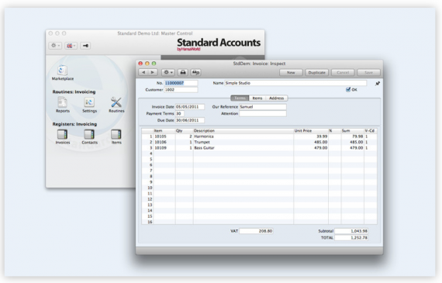Click the Payment Terms field
The width and height of the screenshot is (442, 283).
coord(180,114)
